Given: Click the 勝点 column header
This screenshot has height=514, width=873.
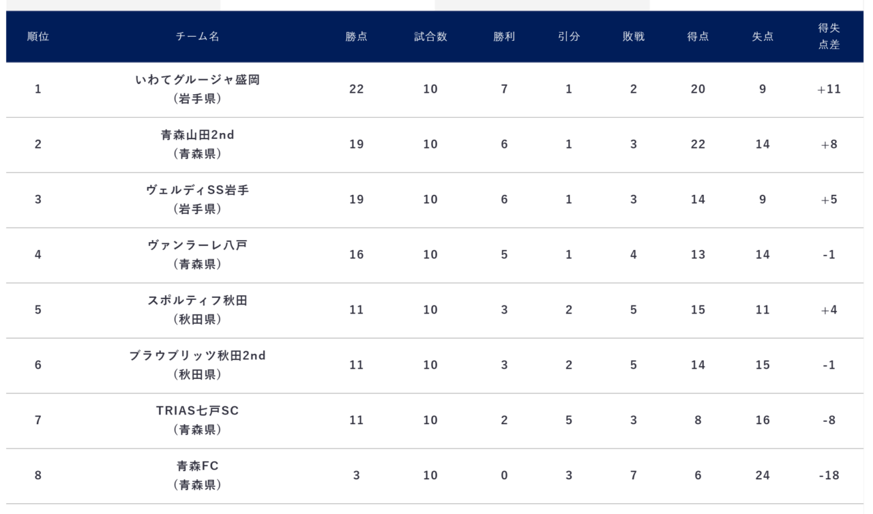Looking at the screenshot, I should [x=356, y=37].
